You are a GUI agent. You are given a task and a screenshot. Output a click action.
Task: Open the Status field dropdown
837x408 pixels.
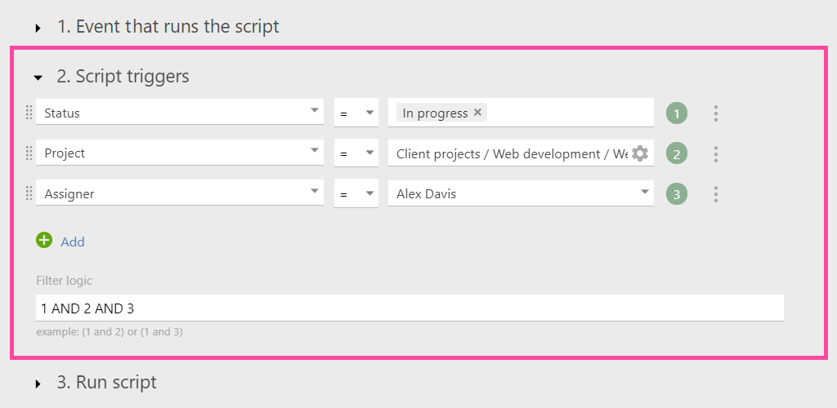tap(179, 111)
